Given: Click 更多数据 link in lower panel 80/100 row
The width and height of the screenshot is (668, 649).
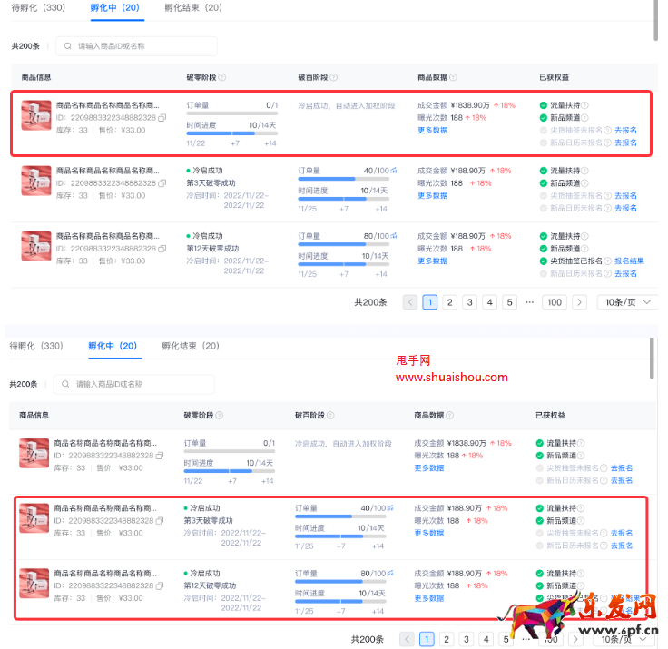Looking at the screenshot, I should pyautogui.click(x=429, y=598).
